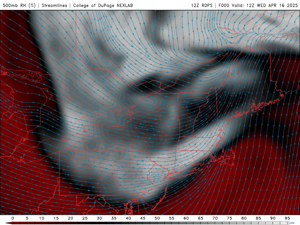The width and height of the screenshot is (300, 225).
Task: Click the '500mb RH (%)' title text
Action: click(19, 5)
